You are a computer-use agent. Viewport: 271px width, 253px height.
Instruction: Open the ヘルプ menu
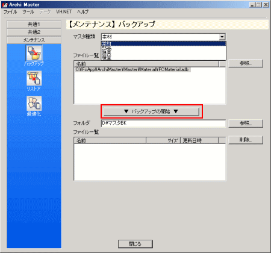pyautogui.click(x=83, y=12)
